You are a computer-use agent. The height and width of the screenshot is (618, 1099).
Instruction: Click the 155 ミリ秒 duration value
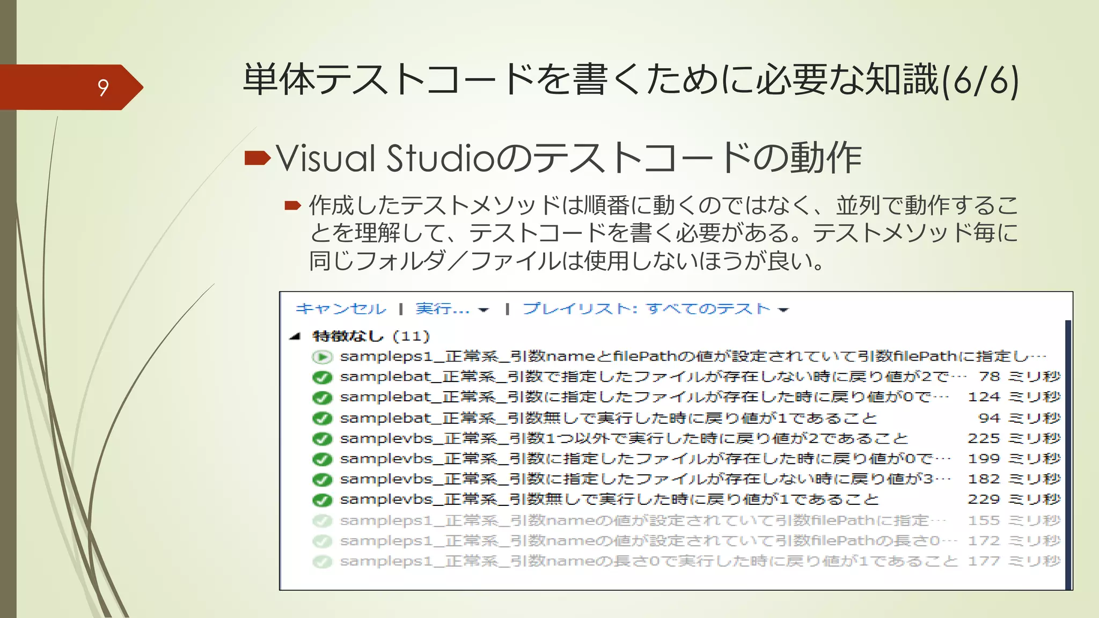[x=1014, y=520]
